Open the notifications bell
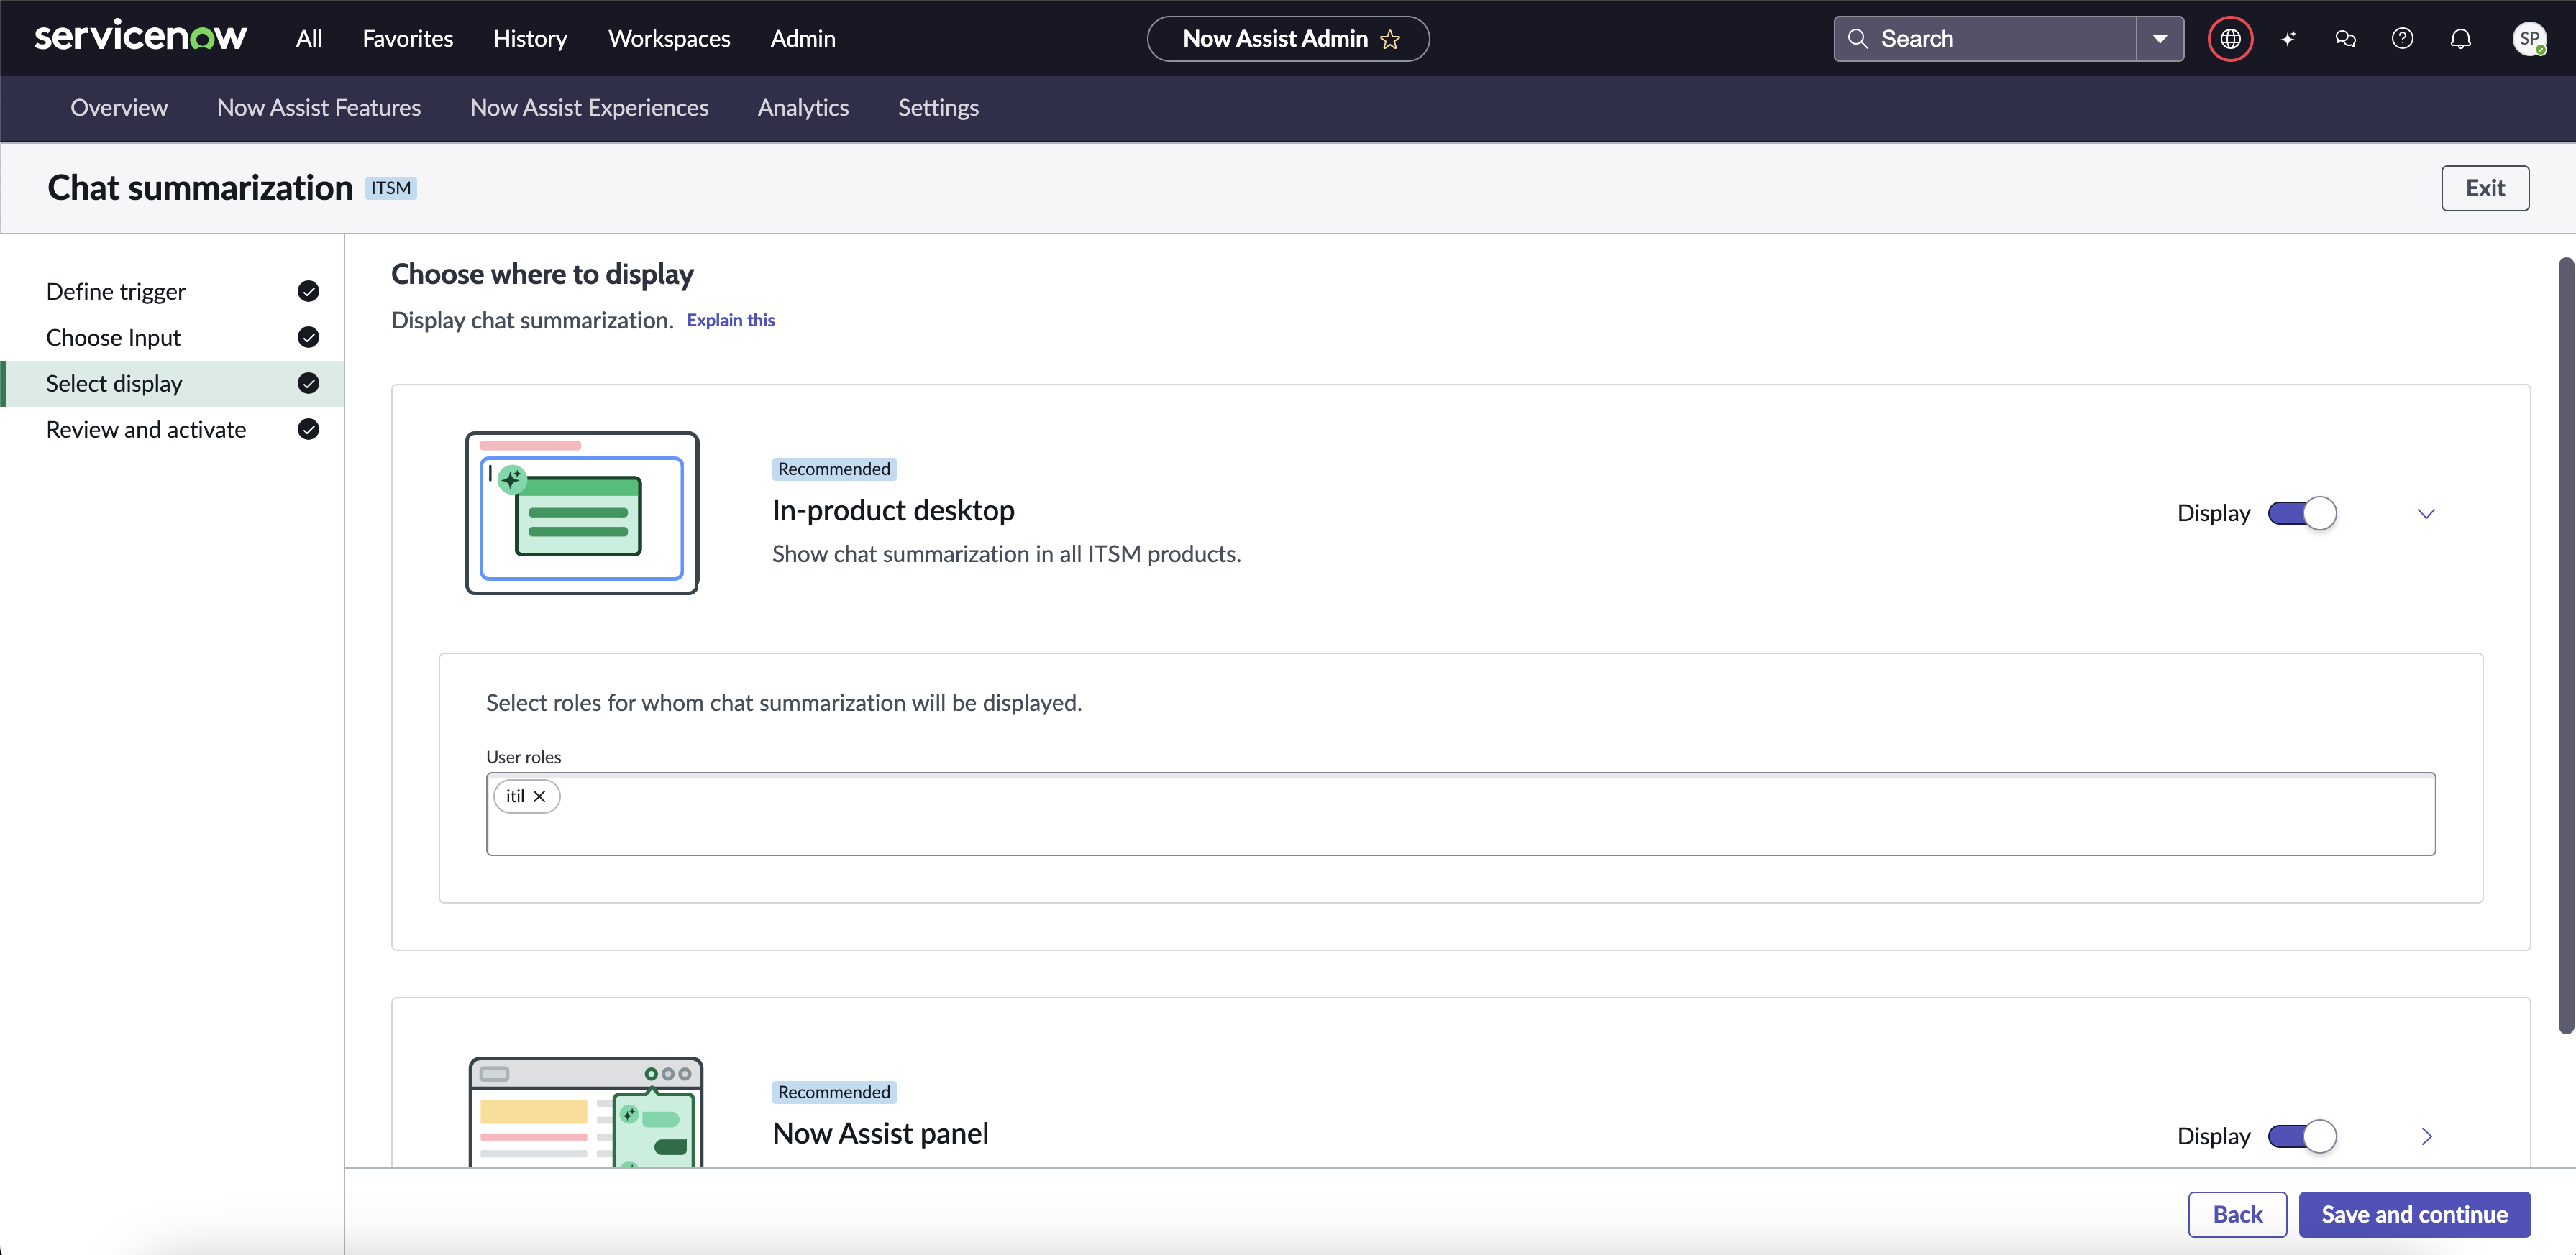This screenshot has width=2576, height=1255. pos(2460,39)
